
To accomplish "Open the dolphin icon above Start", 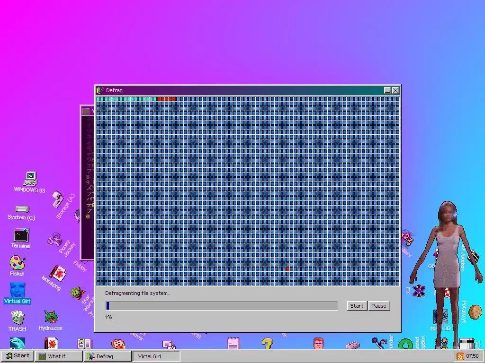I will pyautogui.click(x=18, y=343).
